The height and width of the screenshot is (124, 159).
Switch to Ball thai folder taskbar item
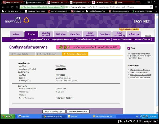click(x=79, y=116)
